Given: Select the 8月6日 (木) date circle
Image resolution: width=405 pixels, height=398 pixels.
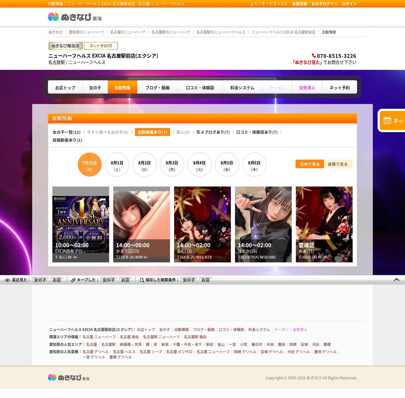Looking at the screenshot, I should (254, 165).
